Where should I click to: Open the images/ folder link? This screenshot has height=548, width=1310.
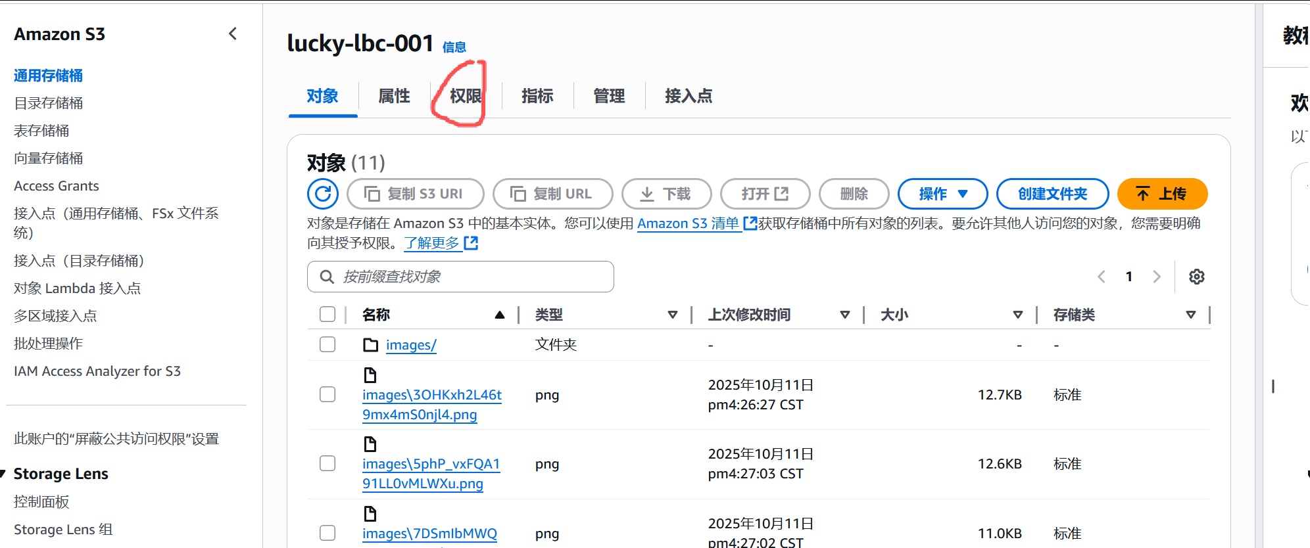pyautogui.click(x=411, y=345)
